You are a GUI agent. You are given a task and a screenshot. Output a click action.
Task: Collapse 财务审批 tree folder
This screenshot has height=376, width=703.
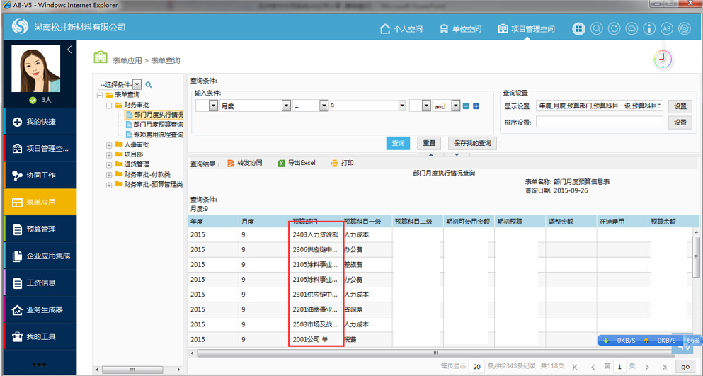point(109,106)
